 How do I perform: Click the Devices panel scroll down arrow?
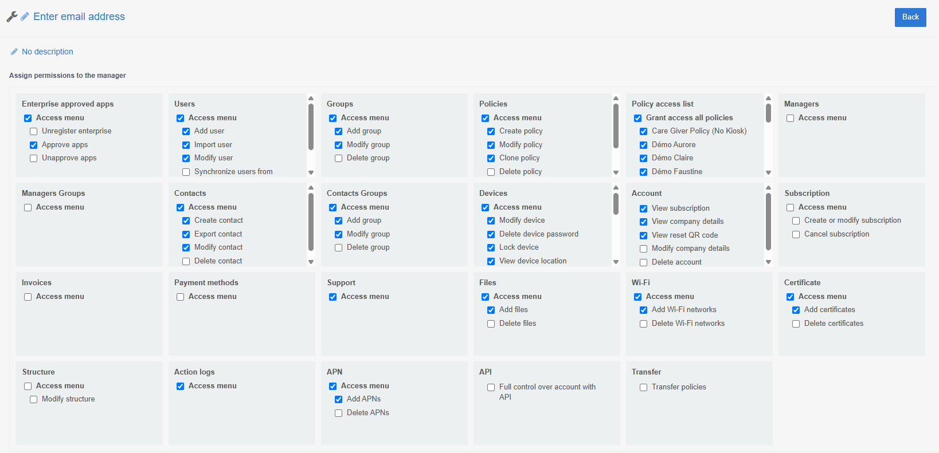coord(616,262)
